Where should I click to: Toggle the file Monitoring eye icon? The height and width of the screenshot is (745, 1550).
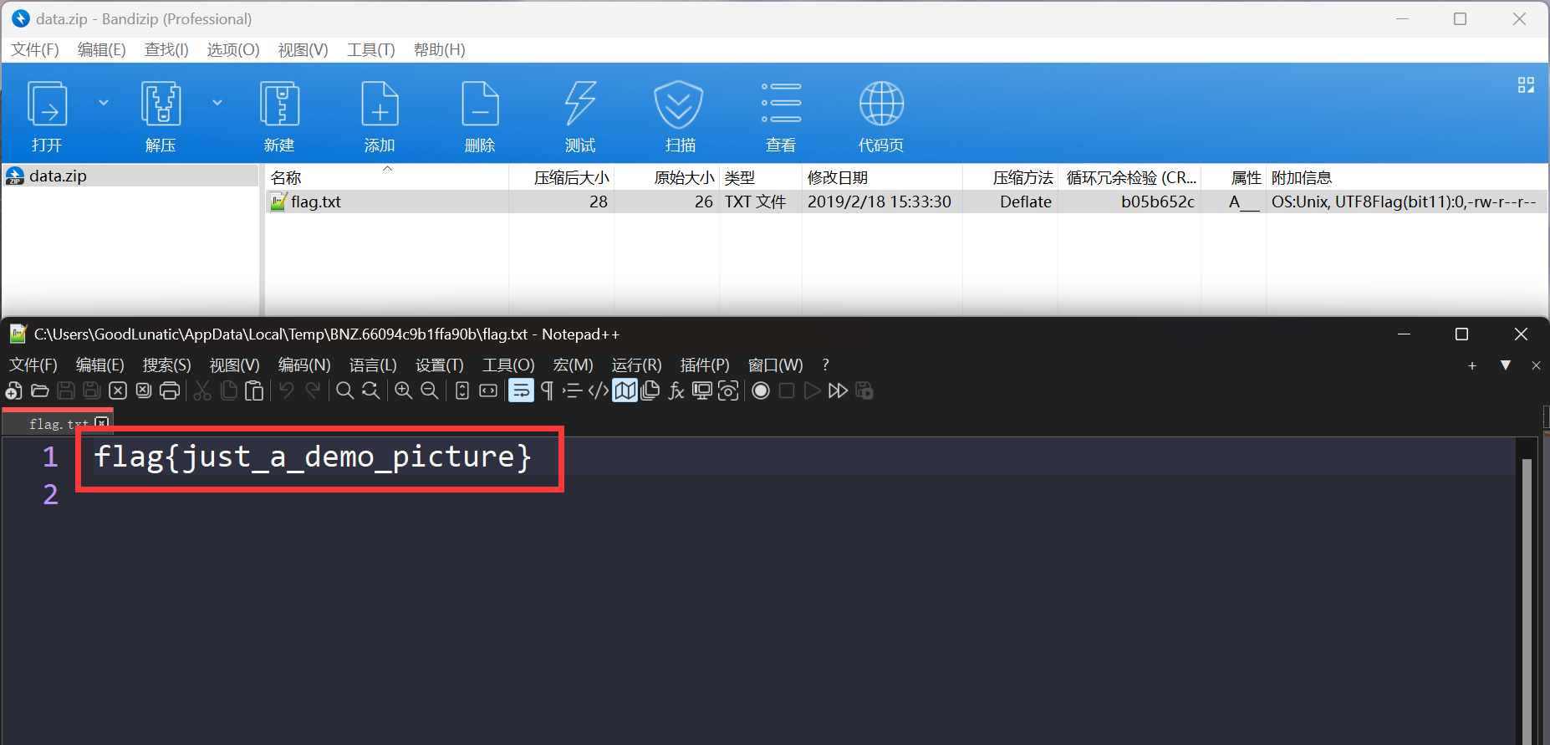(728, 390)
